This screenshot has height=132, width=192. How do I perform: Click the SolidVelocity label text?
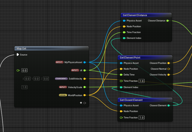[76, 79]
